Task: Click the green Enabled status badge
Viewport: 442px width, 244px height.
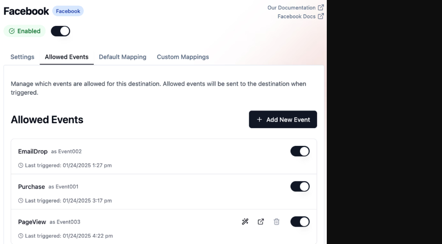Action: click(25, 31)
